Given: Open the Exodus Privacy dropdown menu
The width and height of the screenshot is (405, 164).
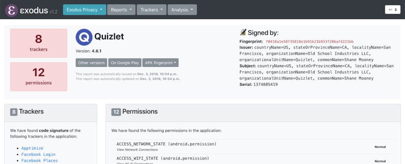Looking at the screenshot, I should click(84, 10).
